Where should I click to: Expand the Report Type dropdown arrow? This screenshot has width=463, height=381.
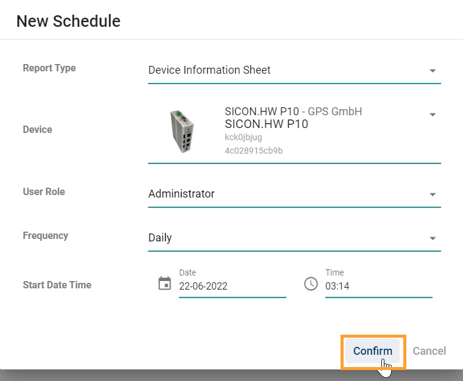433,71
